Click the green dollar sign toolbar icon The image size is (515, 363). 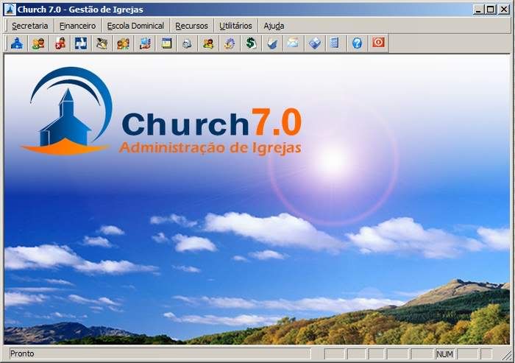(x=251, y=43)
